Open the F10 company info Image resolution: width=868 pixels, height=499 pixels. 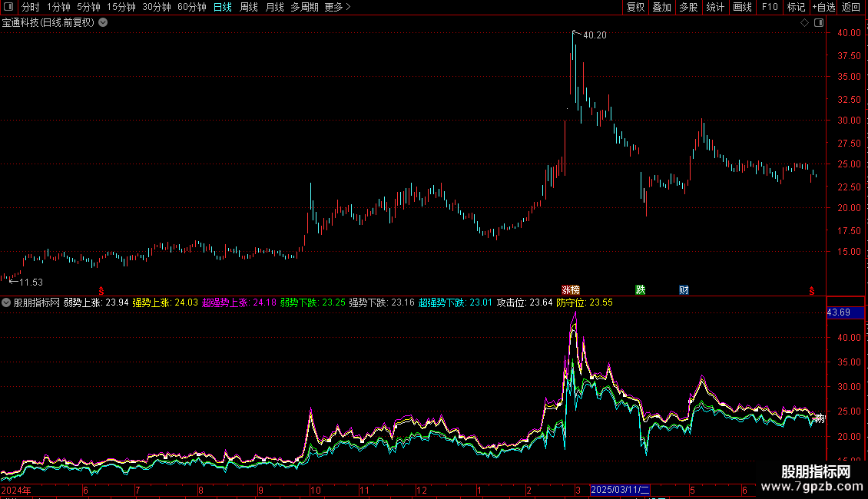click(770, 7)
